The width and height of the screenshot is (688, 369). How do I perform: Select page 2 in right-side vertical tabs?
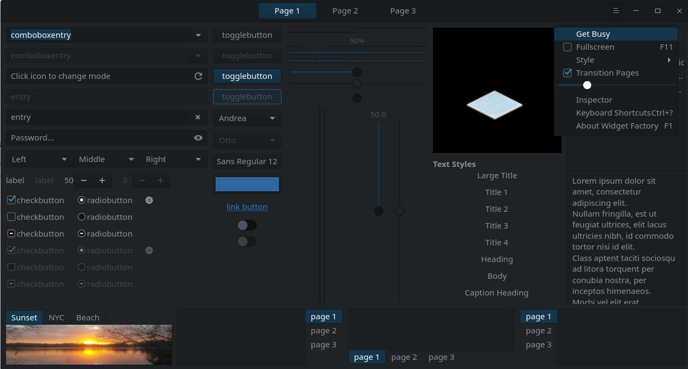click(x=324, y=331)
